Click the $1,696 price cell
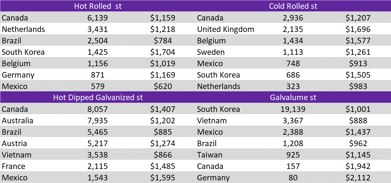This screenshot has height=183, width=391. point(358,29)
